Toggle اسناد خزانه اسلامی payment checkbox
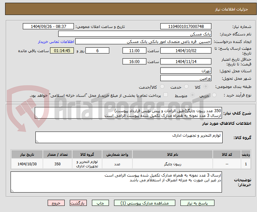The width and height of the screenshot is (257, 212). [165, 95]
